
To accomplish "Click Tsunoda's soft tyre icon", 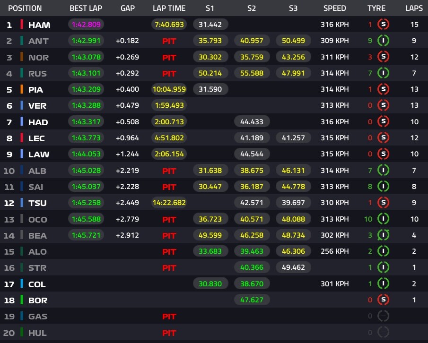I will tap(383, 203).
